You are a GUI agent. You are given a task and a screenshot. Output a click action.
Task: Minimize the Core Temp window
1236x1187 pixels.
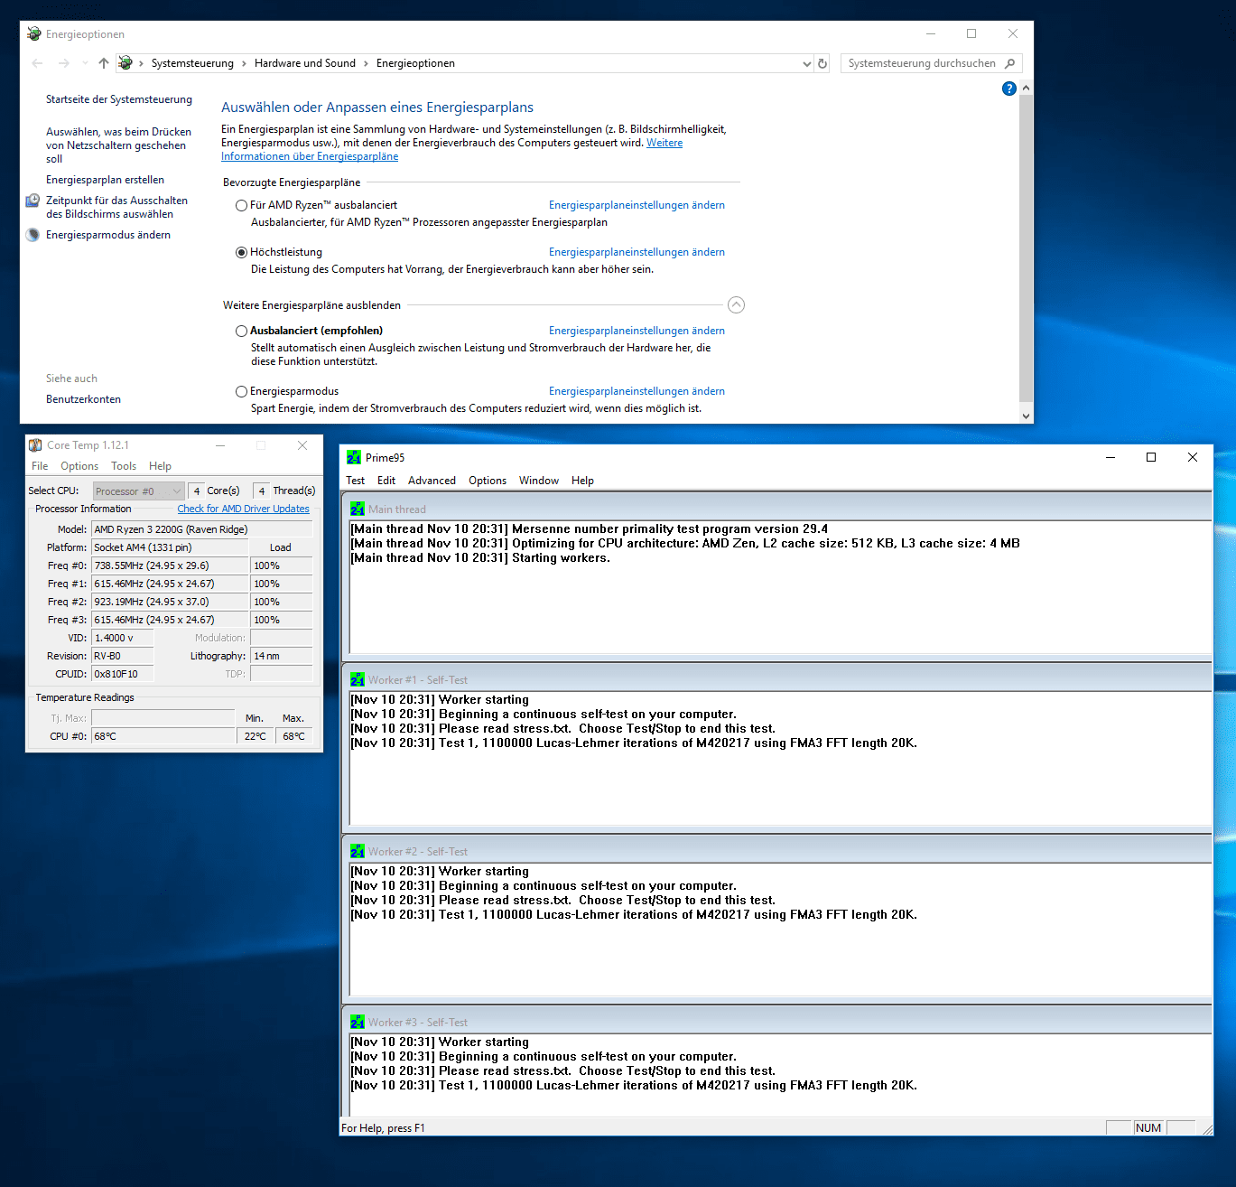[220, 445]
